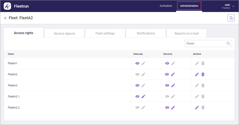Click the Fleetrun app logo icon

(7, 6)
